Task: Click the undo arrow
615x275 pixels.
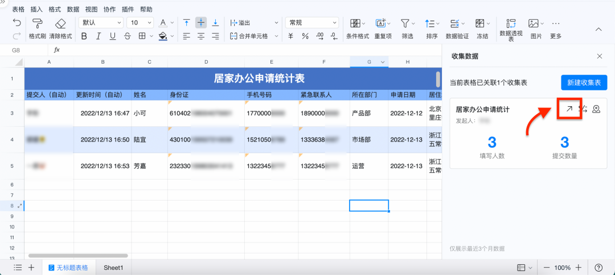Action: pos(17,23)
